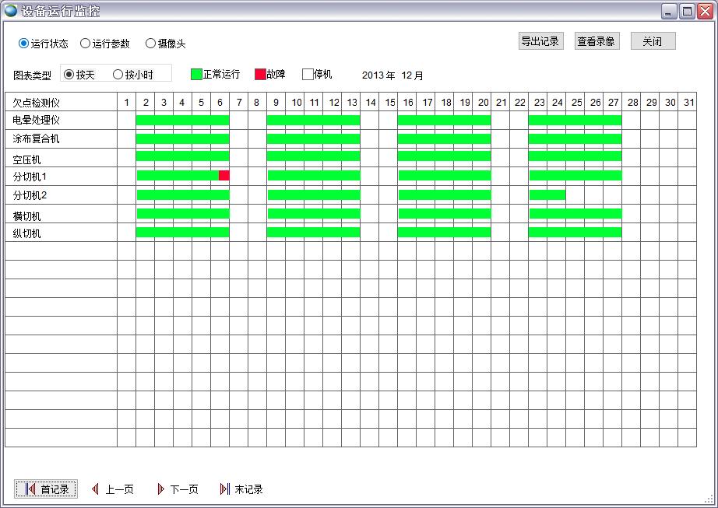Go to next page arrow icon
Viewport: 718px width, 508px height.
tap(160, 489)
